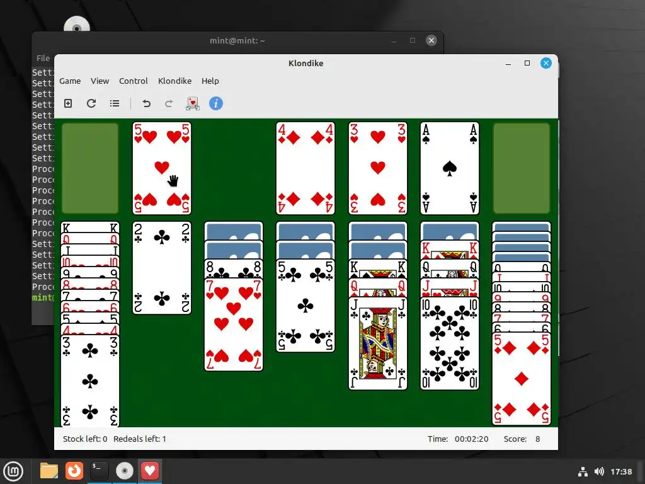Image resolution: width=645 pixels, height=484 pixels.
Task: Open the select game list icon
Action: click(x=115, y=103)
